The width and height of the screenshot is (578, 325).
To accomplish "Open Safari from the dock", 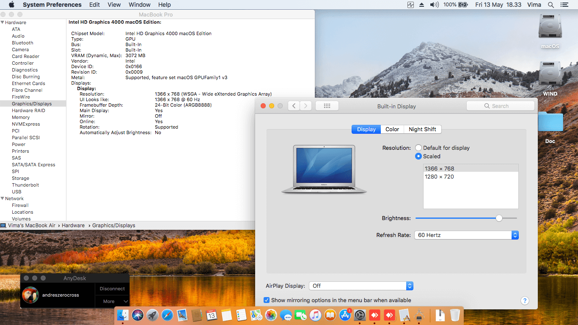I will (167, 315).
